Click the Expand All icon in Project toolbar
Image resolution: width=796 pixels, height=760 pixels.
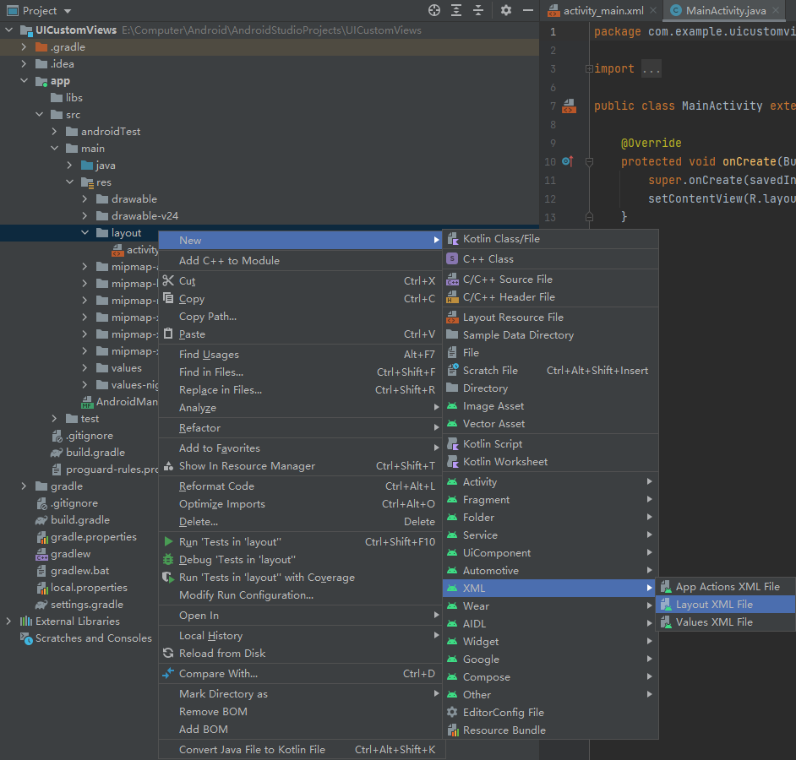(x=456, y=10)
